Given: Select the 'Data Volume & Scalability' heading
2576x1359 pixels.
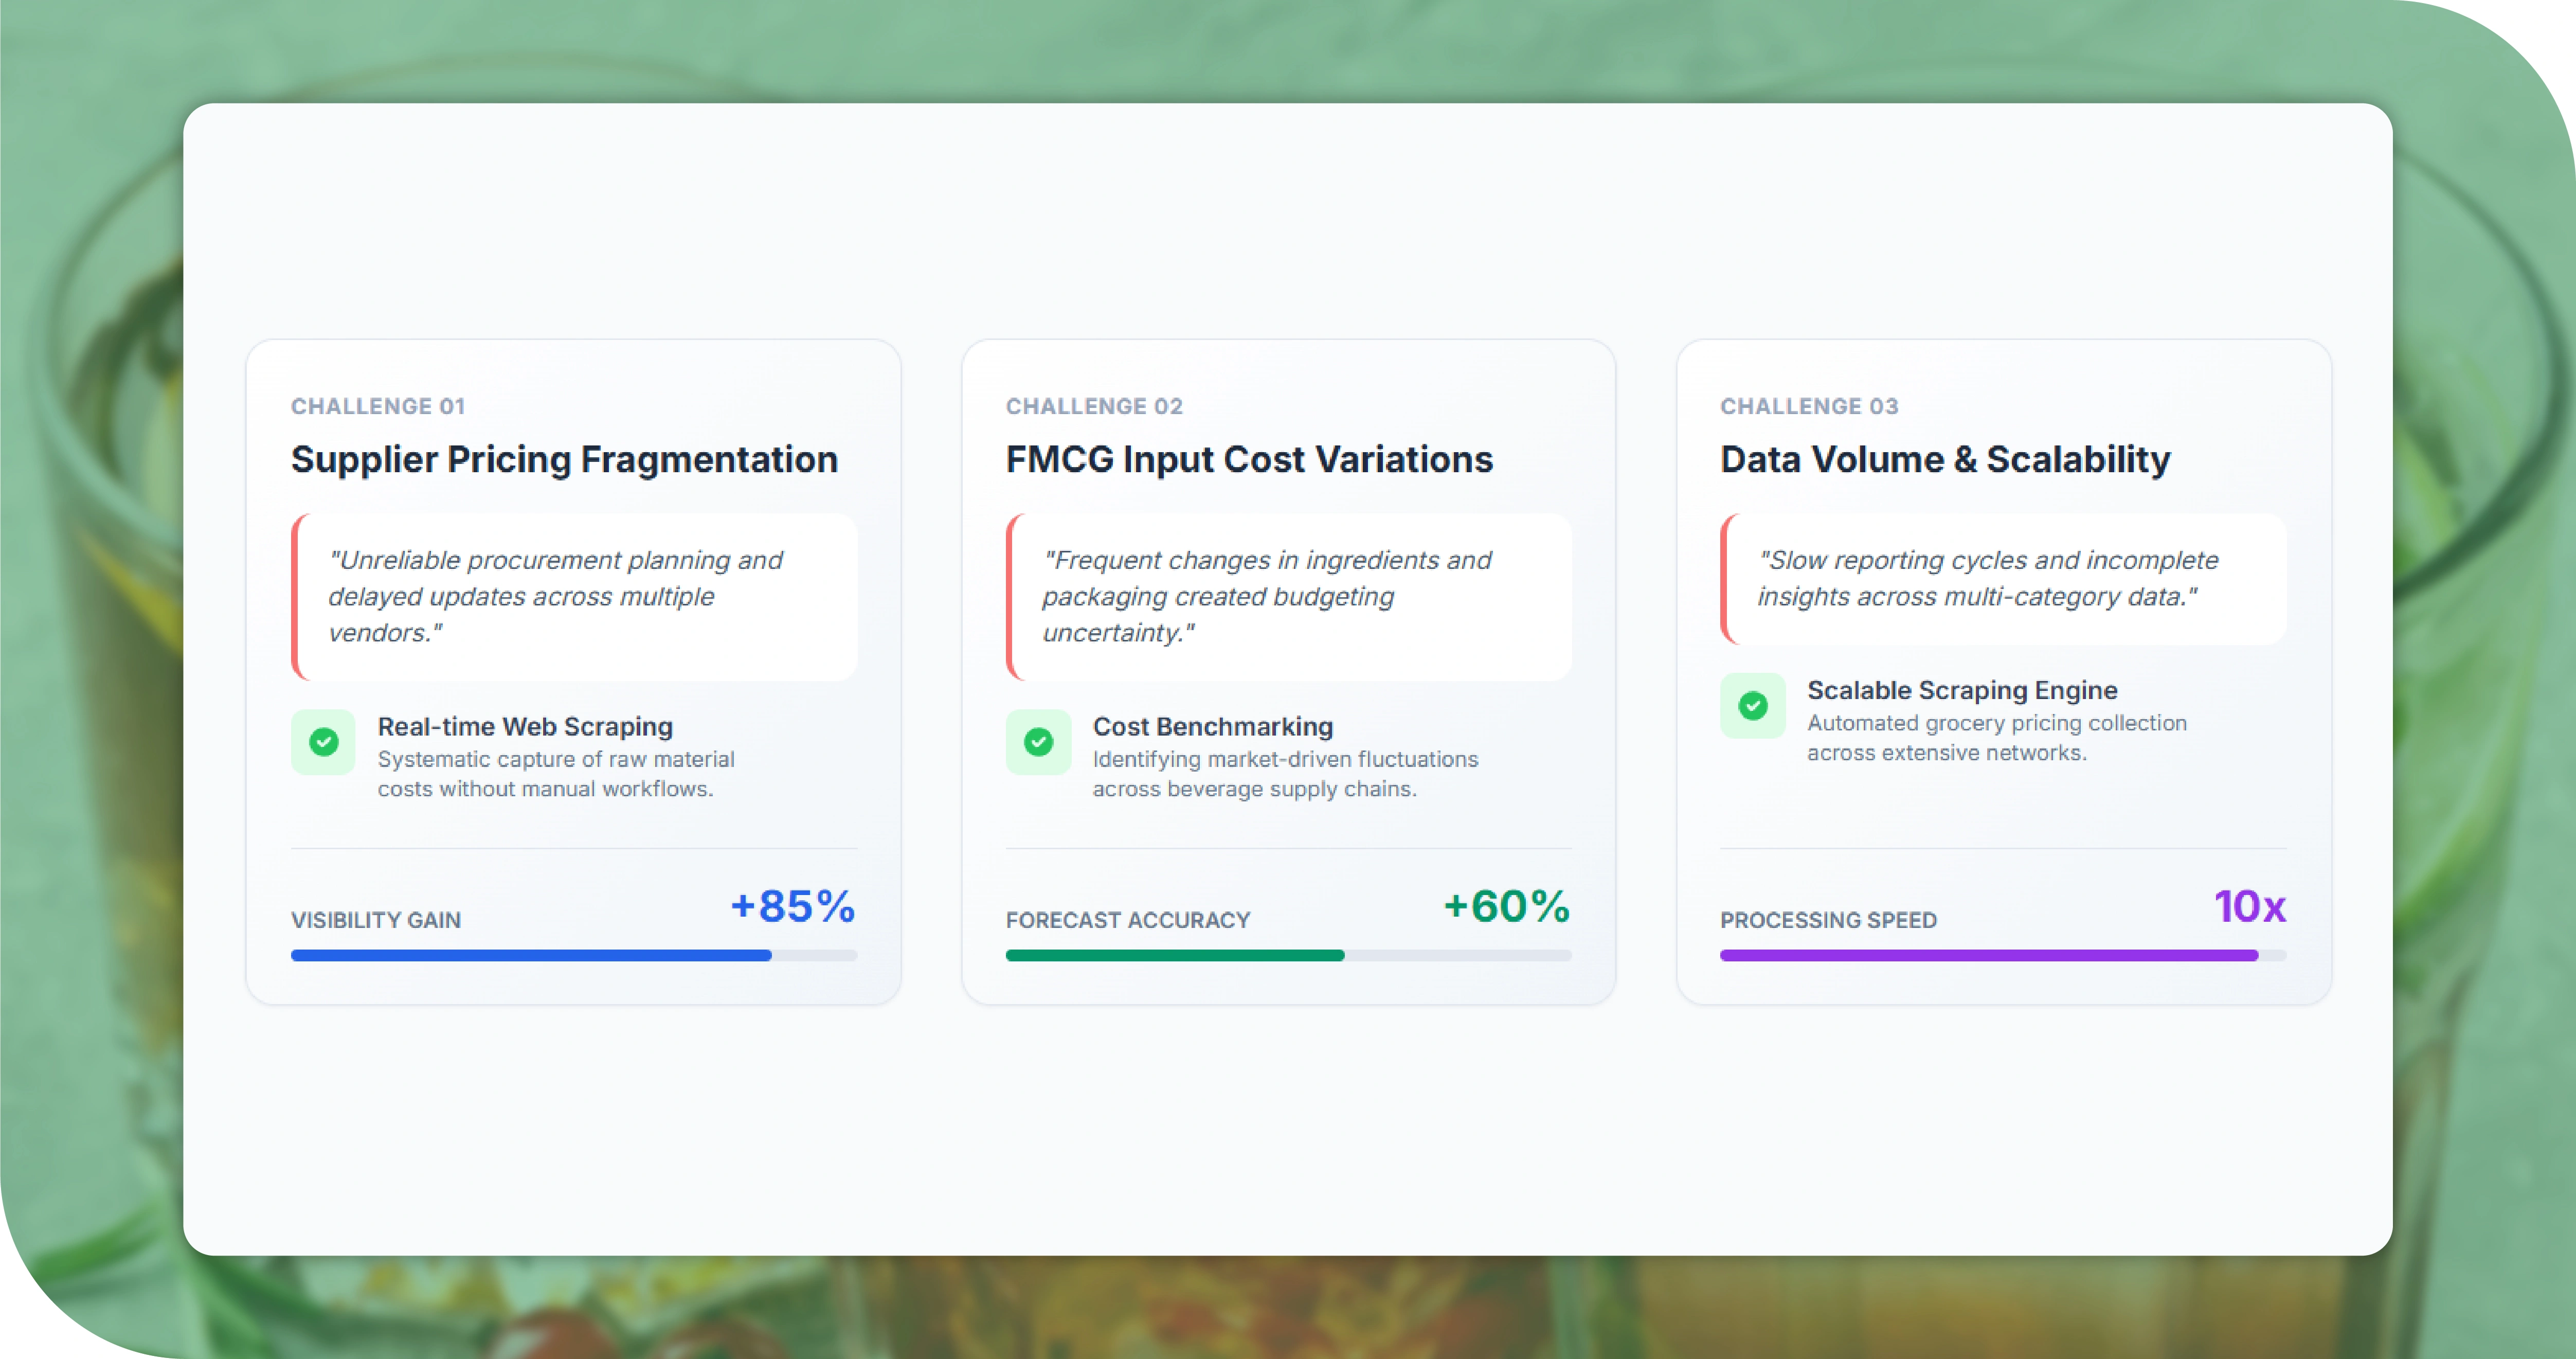Looking at the screenshot, I should tap(1945, 459).
